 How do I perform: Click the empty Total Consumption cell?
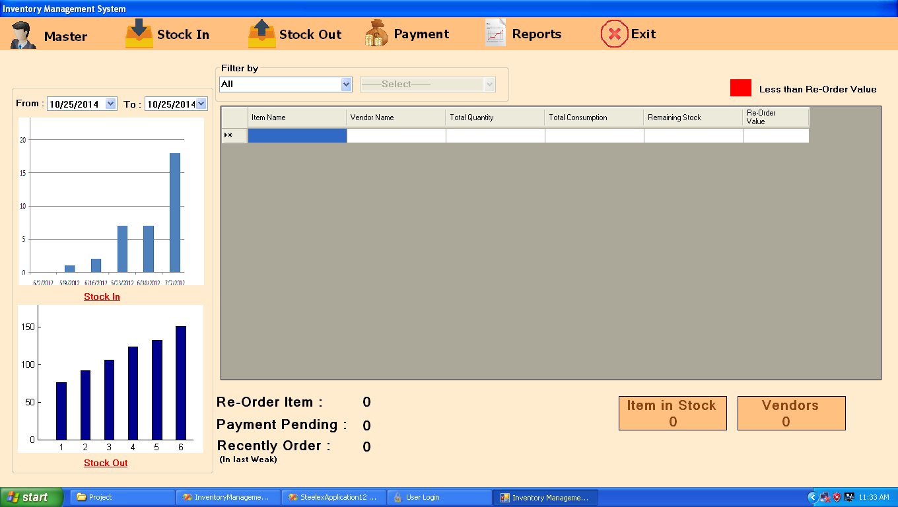594,135
